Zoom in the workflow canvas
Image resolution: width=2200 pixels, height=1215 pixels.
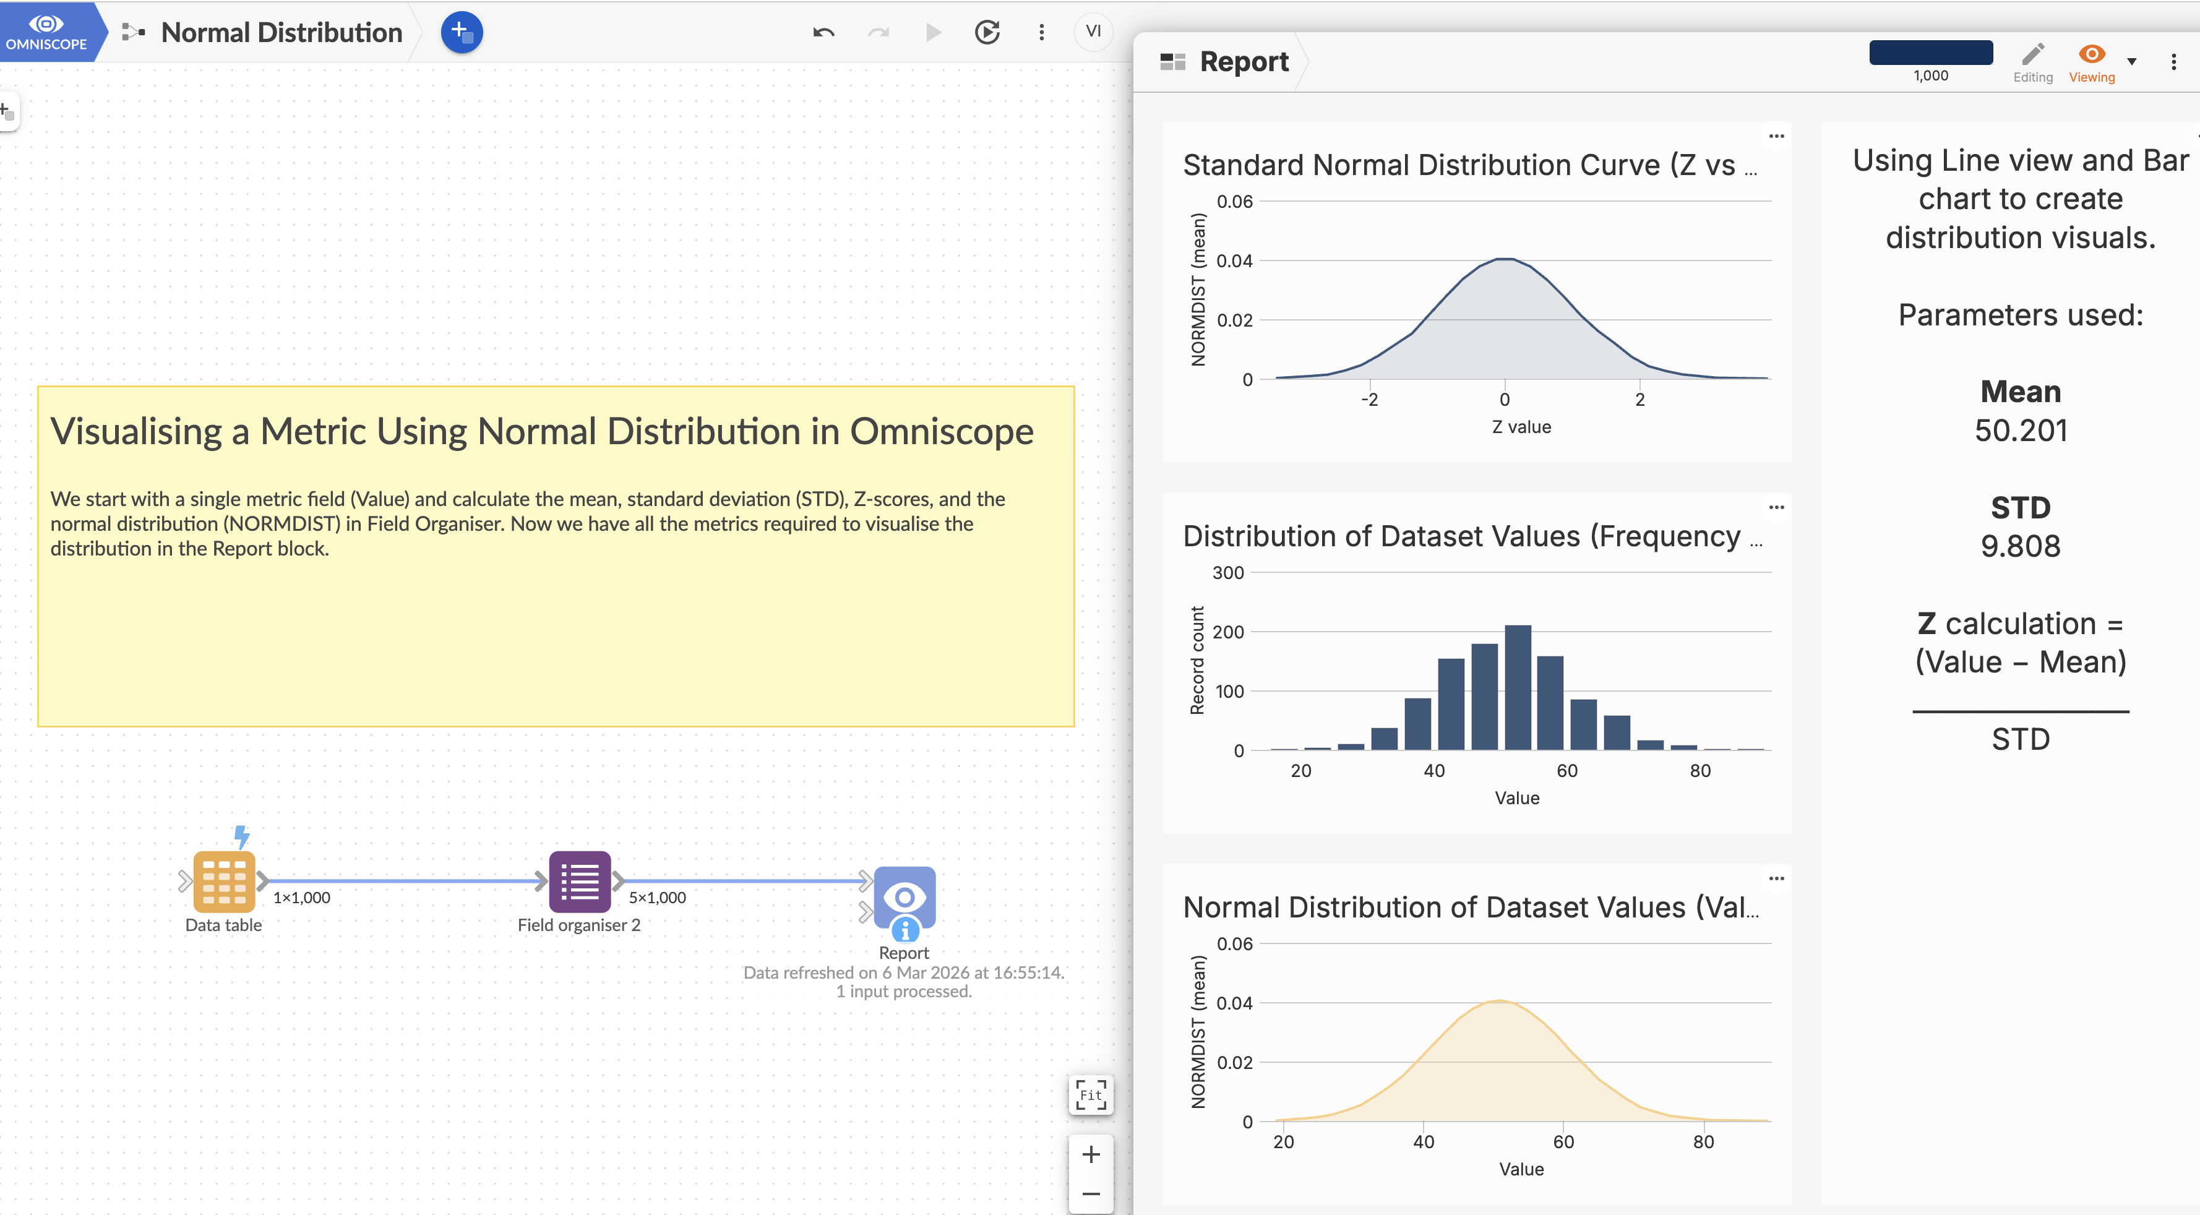[x=1091, y=1154]
